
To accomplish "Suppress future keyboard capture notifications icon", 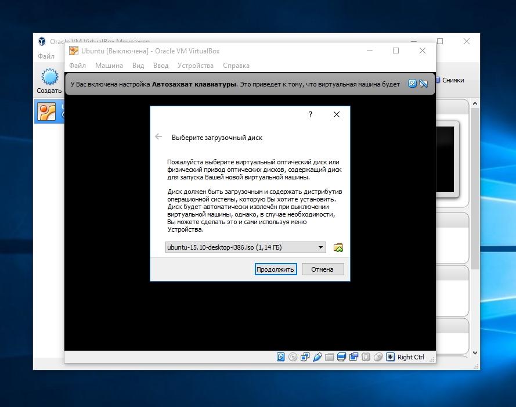I will [x=424, y=84].
